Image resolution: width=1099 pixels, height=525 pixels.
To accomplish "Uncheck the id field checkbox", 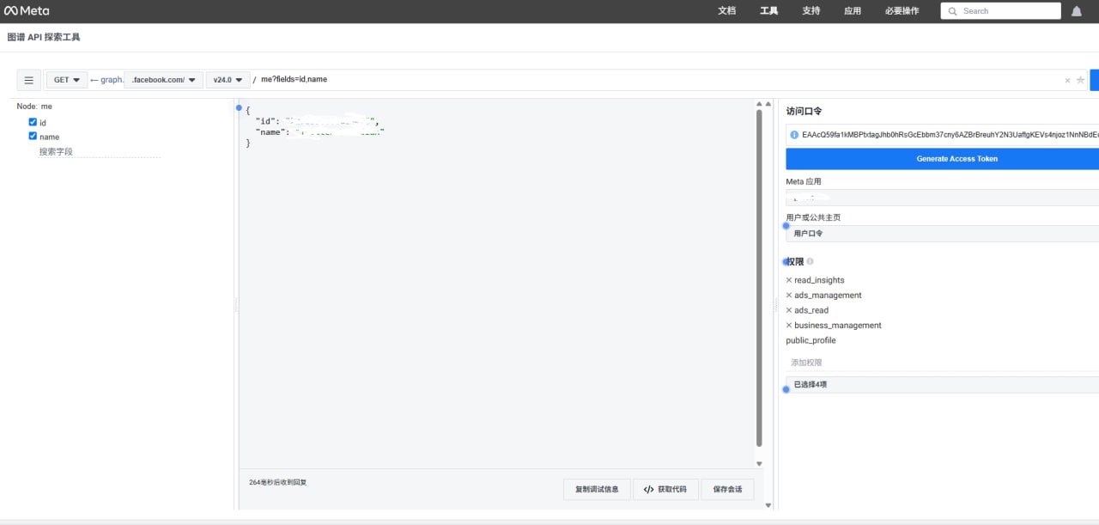I will 33,122.
